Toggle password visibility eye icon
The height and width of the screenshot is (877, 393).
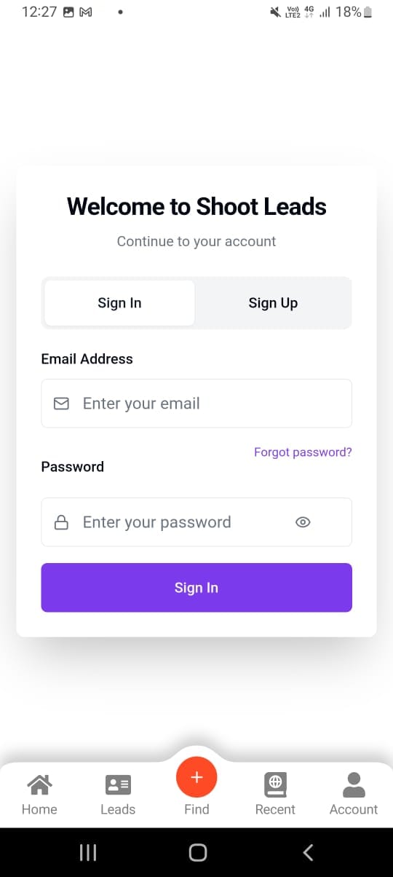pyautogui.click(x=303, y=522)
